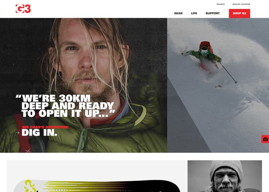The height and width of the screenshot is (192, 269).
Task: Open the black-and-white beanie man photo
Action: pos(225,176)
